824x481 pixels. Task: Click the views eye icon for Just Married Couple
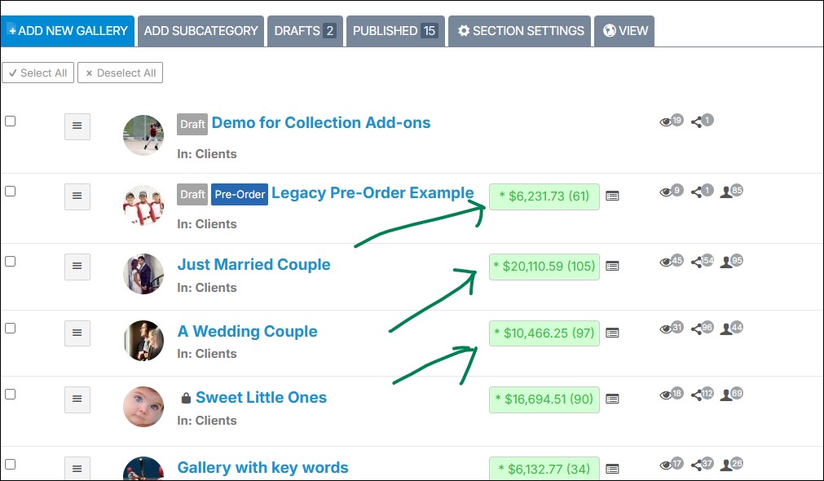point(666,262)
